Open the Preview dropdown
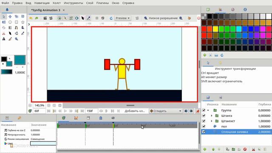 (x=123, y=18)
